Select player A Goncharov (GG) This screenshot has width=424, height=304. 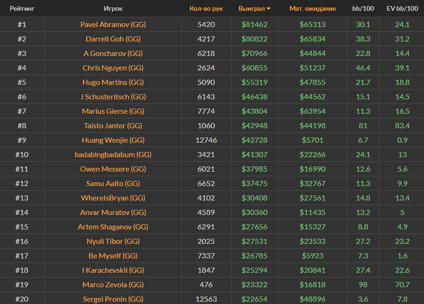pyautogui.click(x=113, y=53)
